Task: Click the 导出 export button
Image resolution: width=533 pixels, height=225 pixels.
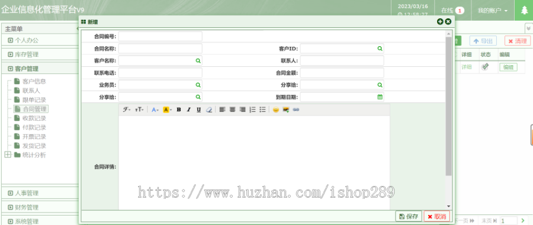Action: 483,41
